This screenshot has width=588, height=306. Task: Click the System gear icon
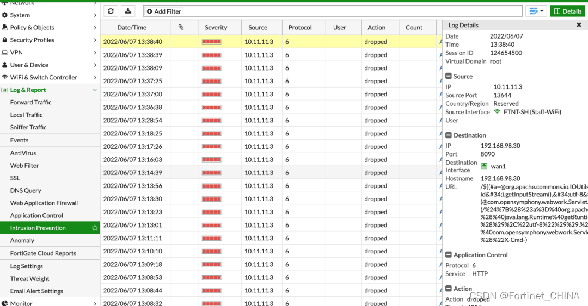point(4,15)
